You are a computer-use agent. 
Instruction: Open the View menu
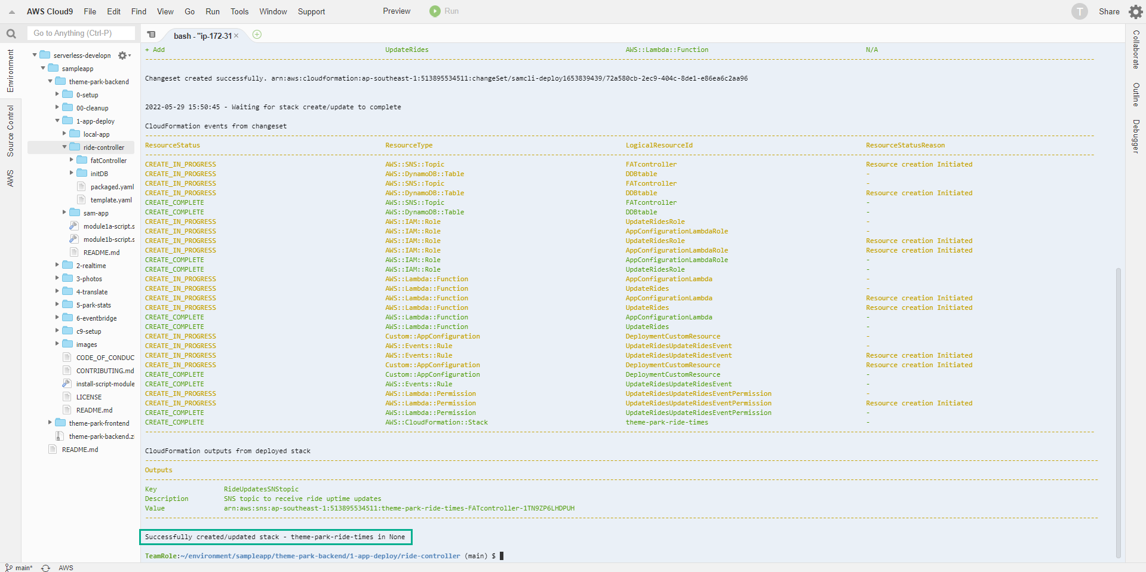pos(165,11)
